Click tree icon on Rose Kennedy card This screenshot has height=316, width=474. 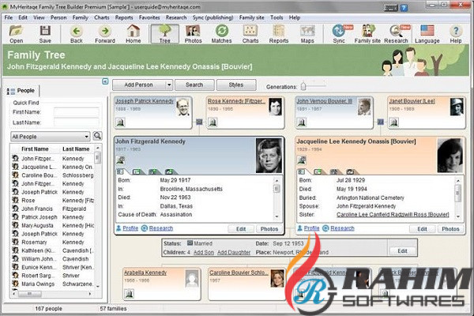(x=213, y=122)
